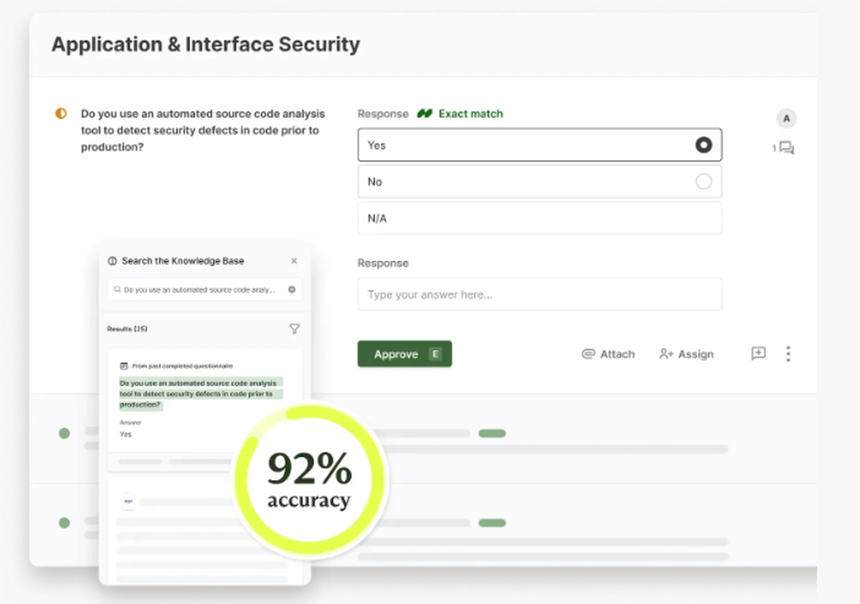Click the From past completed questionnaire label
Image resolution: width=860 pixels, height=604 pixels.
pyautogui.click(x=182, y=366)
